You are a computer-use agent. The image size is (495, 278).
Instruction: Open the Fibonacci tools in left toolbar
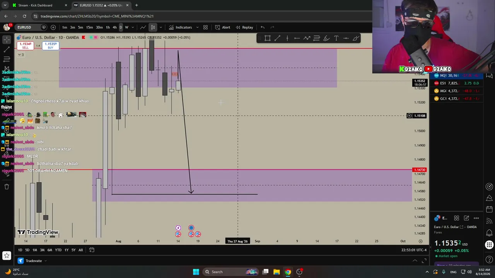click(7, 59)
